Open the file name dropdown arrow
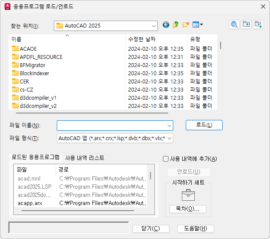 [169, 126]
